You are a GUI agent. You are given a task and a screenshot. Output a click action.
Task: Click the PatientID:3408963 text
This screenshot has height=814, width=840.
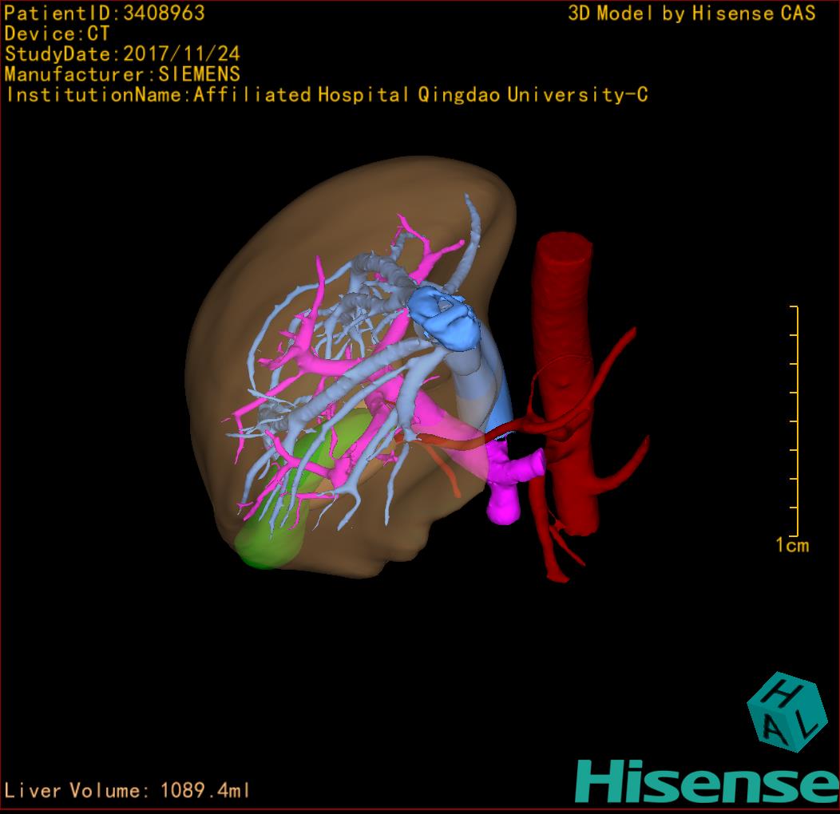coord(105,13)
